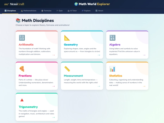Click the arrow on the Arithmetic card
This screenshot has height=123, width=164.
[x=53, y=55]
